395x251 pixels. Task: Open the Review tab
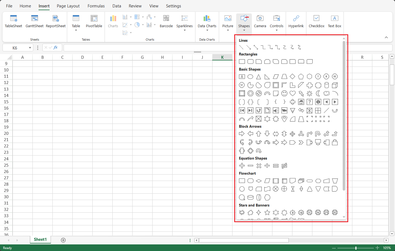[x=135, y=6]
